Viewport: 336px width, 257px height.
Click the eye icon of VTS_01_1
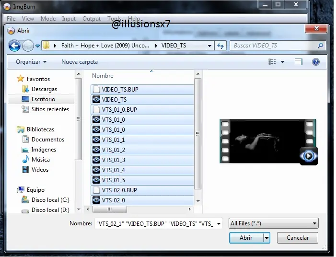pyautogui.click(x=96, y=140)
